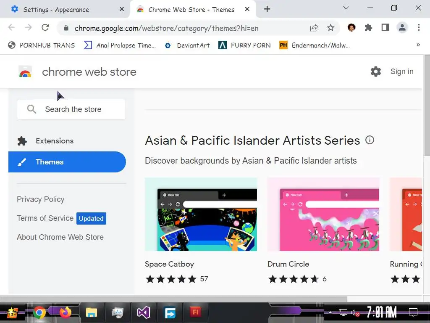Reload the Chrome Web Store page
Screen dimensions: 430x323
pos(45,27)
